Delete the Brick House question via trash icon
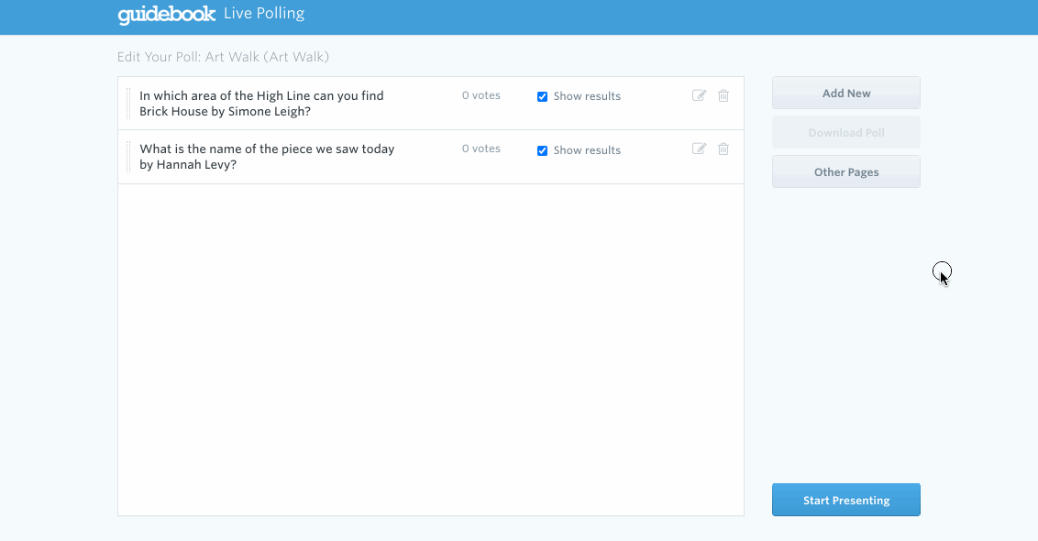 (723, 95)
